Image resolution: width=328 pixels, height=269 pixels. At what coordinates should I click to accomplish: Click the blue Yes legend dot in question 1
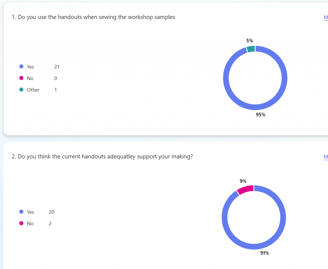pyautogui.click(x=21, y=67)
